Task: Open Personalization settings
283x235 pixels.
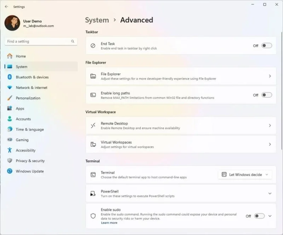Action: click(41, 98)
